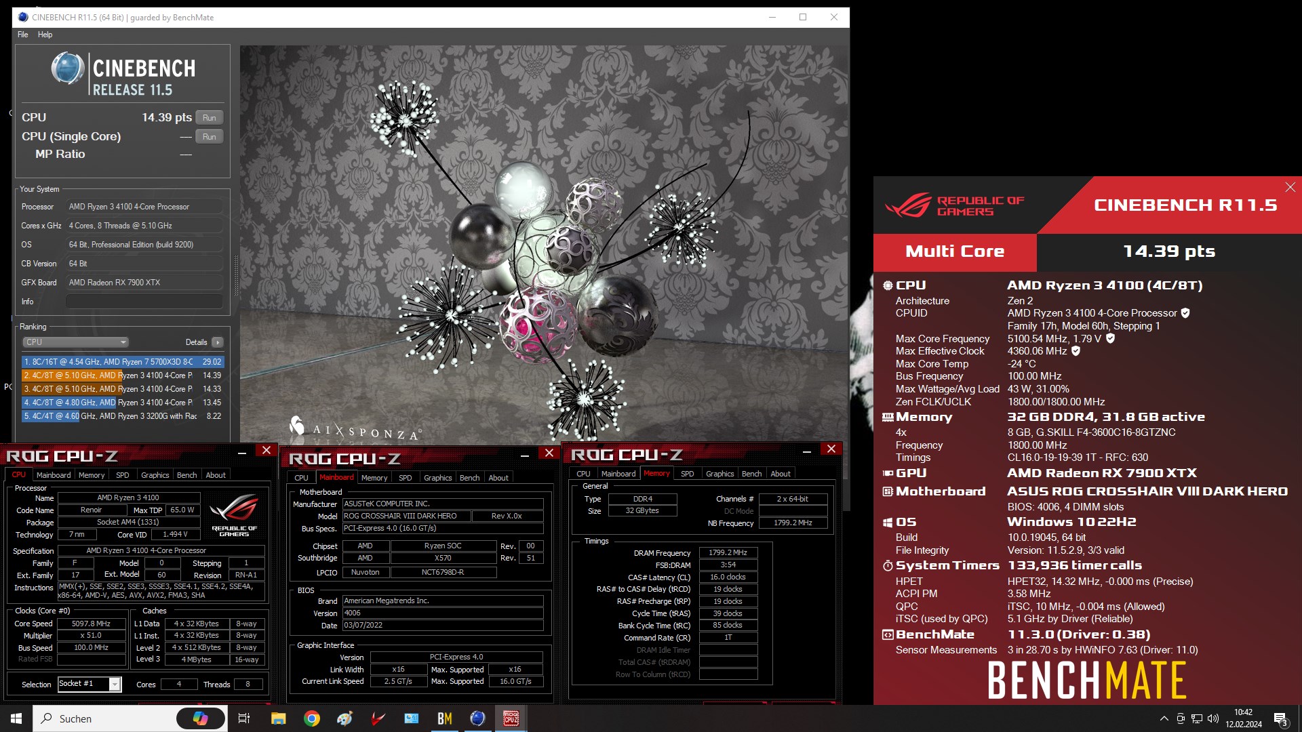Click the Cinebench globe logo in the header
This screenshot has height=732, width=1302.
coord(68,68)
